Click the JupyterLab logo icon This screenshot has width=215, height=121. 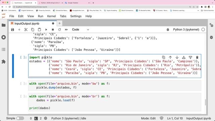[x=4, y=16]
